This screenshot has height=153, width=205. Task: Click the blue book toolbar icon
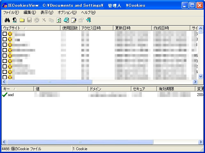point(66,20)
